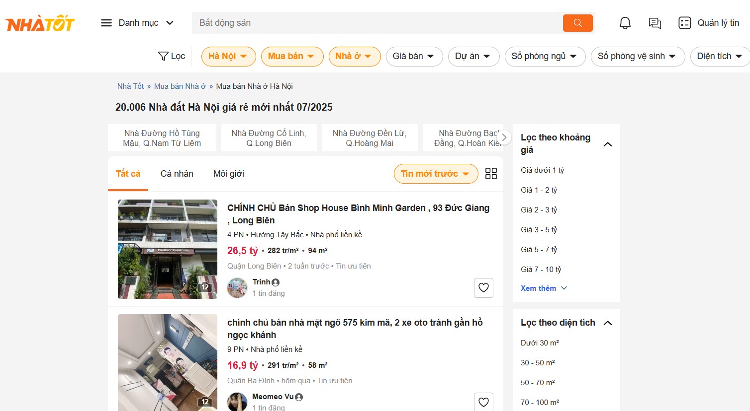Filter by Giá 3 - 5 tỷ
The height and width of the screenshot is (411, 750).
click(539, 230)
